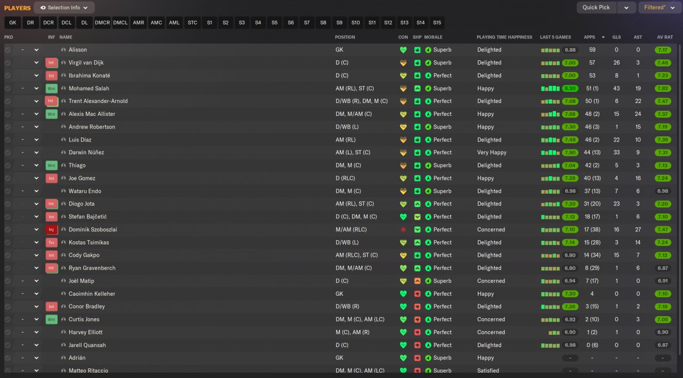Click the player profile icon beside Alisson

click(x=63, y=50)
